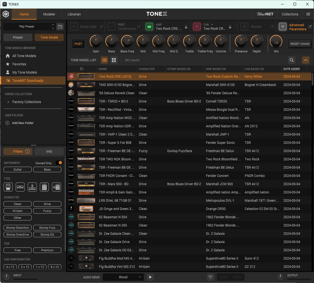Image resolution: width=314 pixels, height=283 pixels.
Task: Select the stomp plus amp type icon
Action: click(32, 187)
